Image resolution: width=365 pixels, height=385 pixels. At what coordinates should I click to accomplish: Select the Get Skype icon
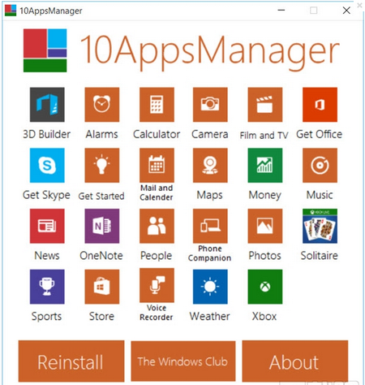(47, 165)
